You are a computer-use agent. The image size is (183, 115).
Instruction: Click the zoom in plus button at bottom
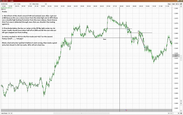[x=179, y=113]
